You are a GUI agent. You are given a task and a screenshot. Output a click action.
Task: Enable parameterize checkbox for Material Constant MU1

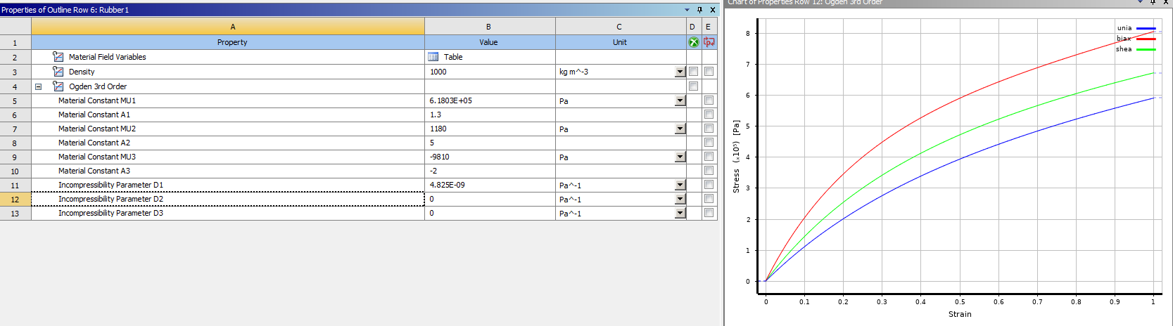(x=709, y=100)
